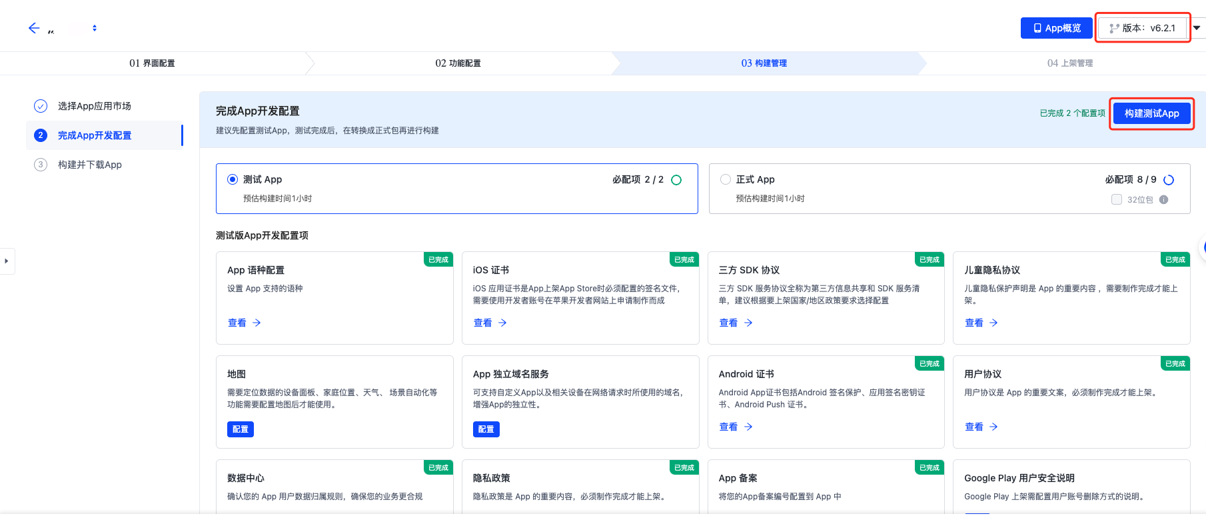Click 已完成 badge on App 备案 card
1206x516 pixels.
[929, 467]
